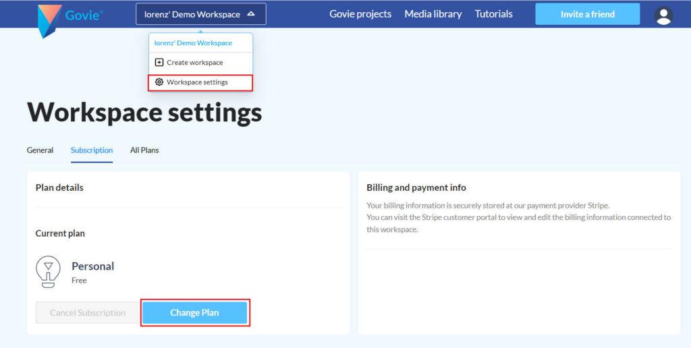Choose the Create workspace menu entry
This screenshot has width=691, height=348.
(x=194, y=63)
